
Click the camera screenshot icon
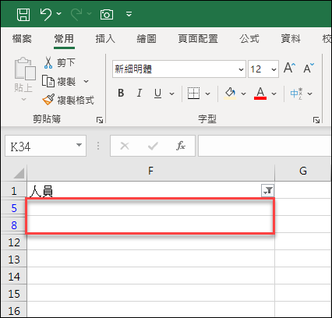[x=107, y=14]
